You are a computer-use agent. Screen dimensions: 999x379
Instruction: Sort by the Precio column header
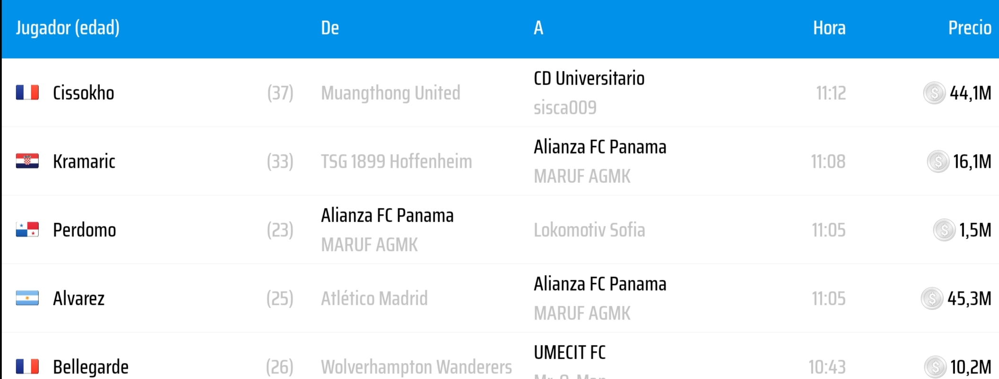tap(969, 28)
